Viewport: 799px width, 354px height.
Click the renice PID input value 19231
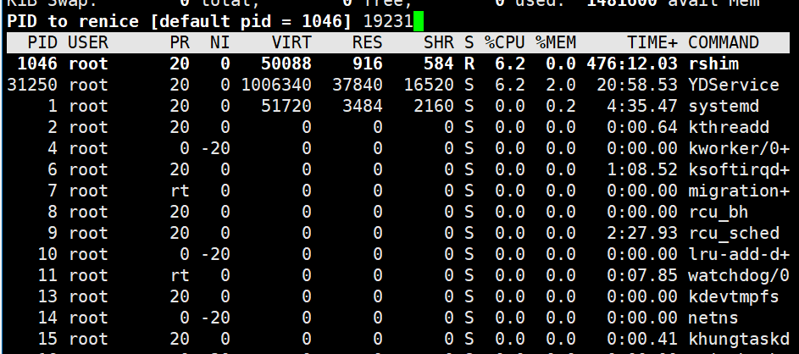tap(388, 21)
